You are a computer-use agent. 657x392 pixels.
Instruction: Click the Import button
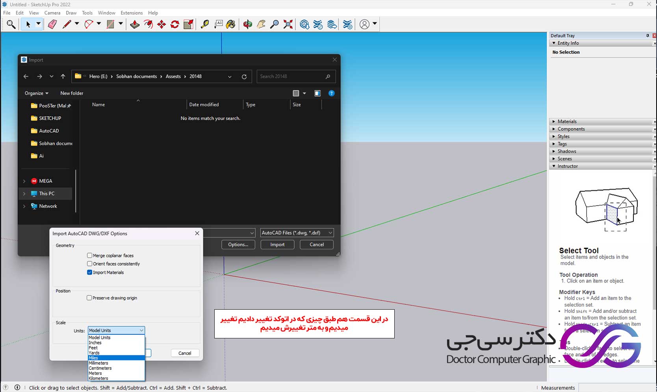277,245
